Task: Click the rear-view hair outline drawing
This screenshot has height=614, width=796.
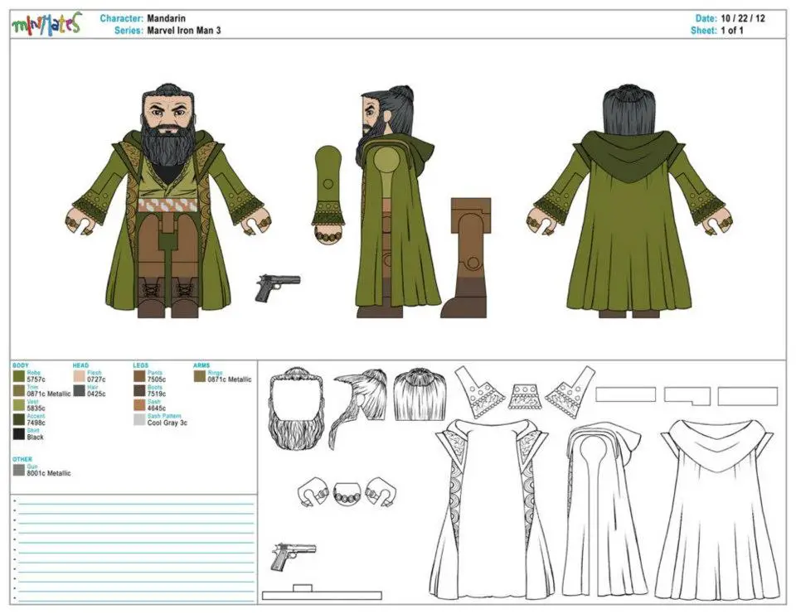Action: point(420,394)
